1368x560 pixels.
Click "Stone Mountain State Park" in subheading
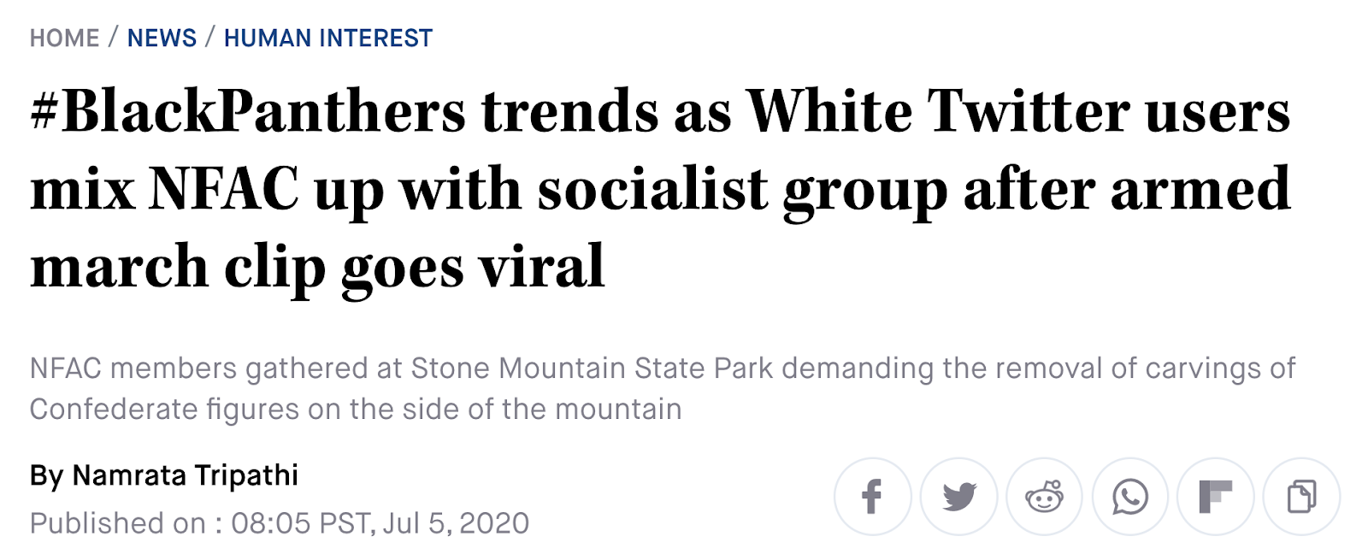(592, 368)
